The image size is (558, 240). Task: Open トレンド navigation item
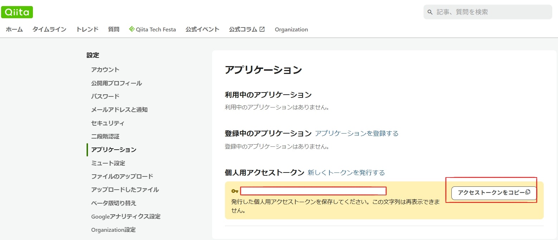[87, 30]
